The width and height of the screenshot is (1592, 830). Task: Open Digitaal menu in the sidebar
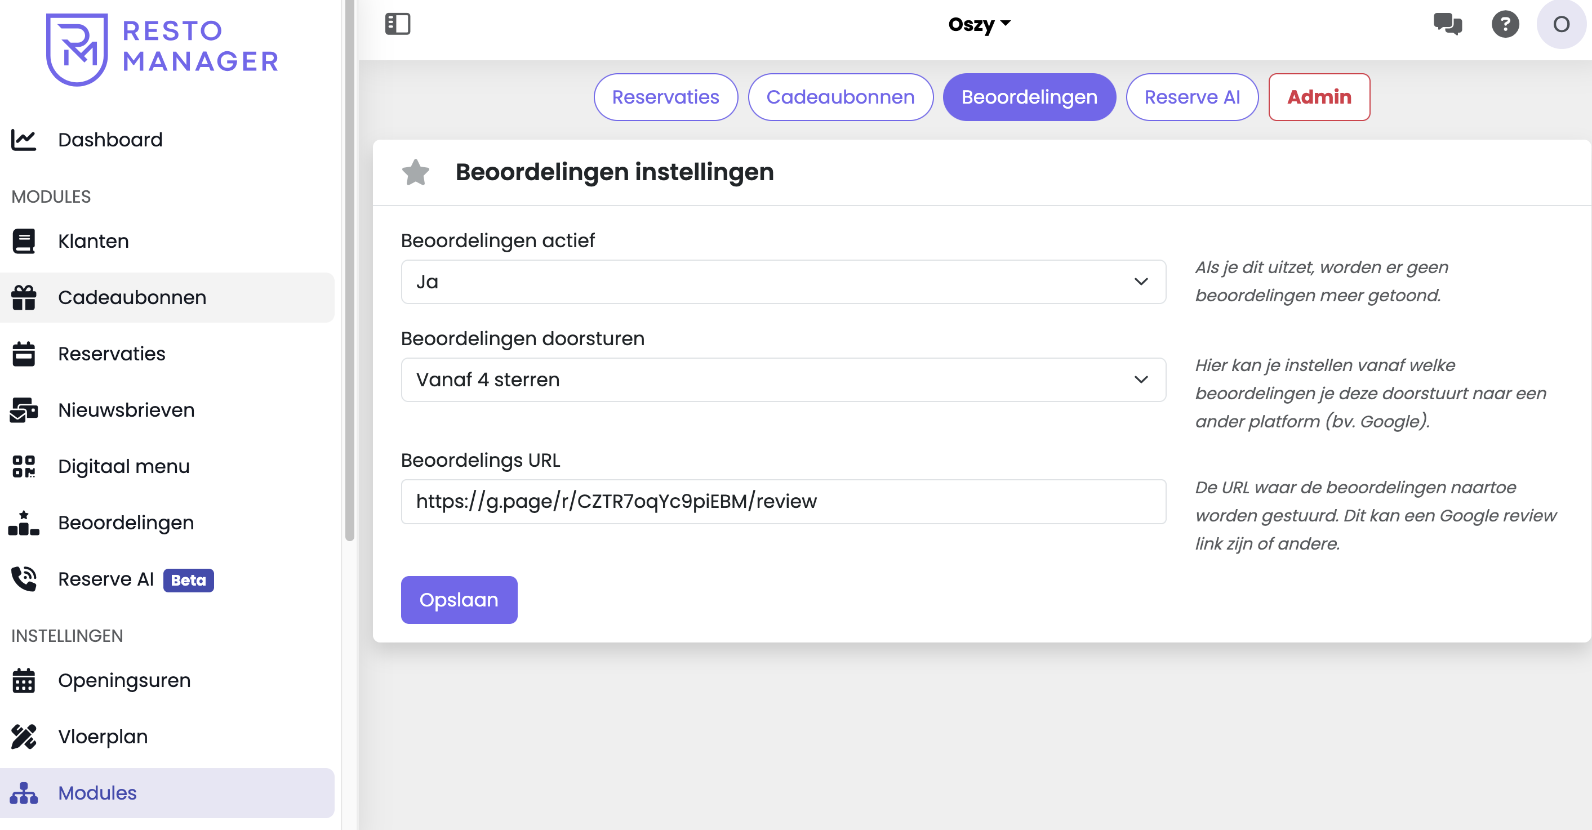(167, 466)
